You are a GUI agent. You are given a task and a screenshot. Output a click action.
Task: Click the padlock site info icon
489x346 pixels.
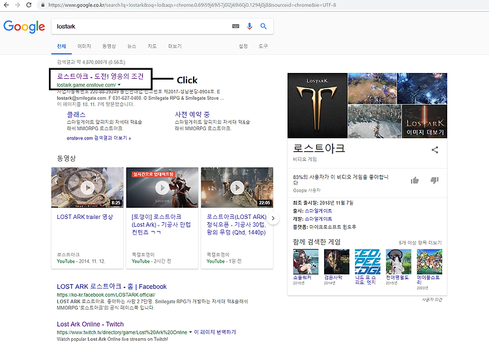pos(43,5)
